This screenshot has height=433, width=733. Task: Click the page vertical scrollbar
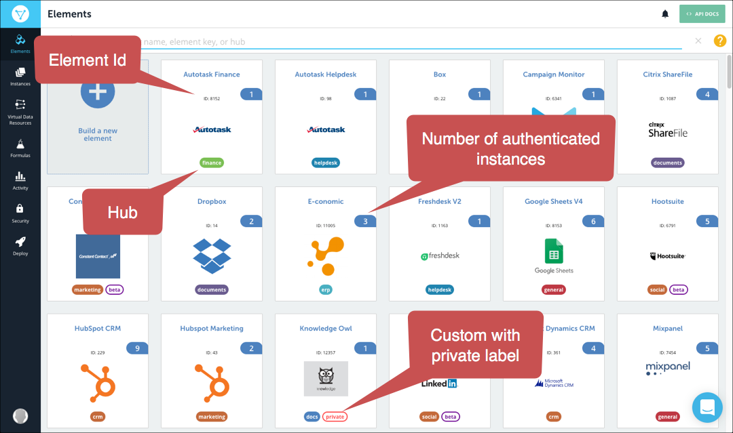[729, 72]
